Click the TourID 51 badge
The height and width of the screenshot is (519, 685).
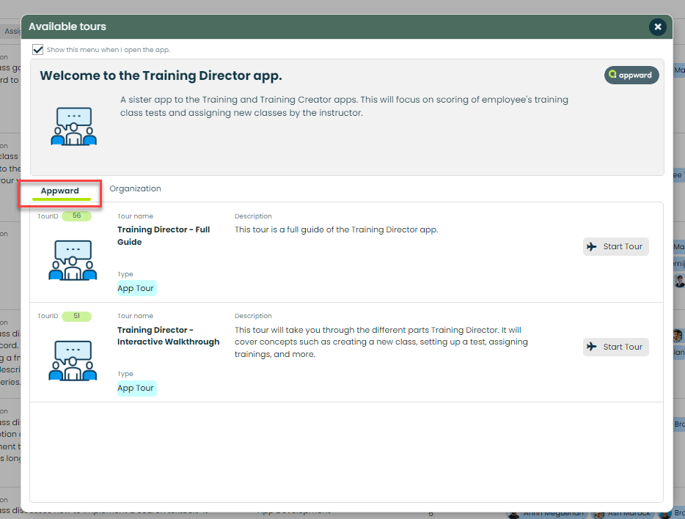(76, 316)
